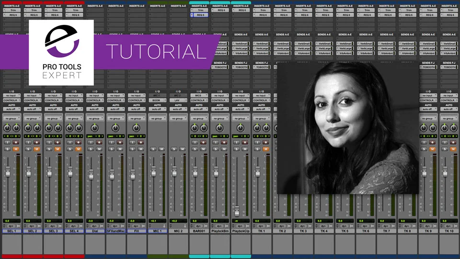Solo the TK 10 track
Image resolution: width=460 pixels, height=259 pixels.
coord(445,149)
